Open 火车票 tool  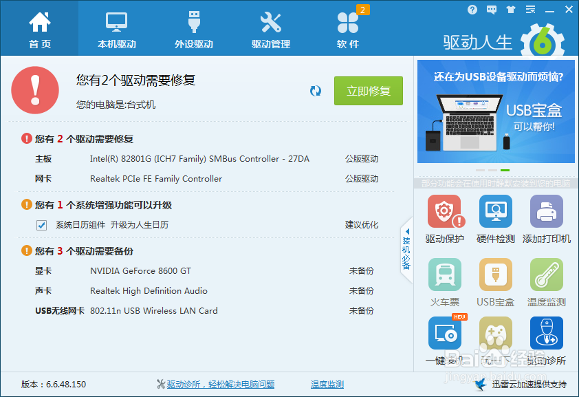click(445, 283)
